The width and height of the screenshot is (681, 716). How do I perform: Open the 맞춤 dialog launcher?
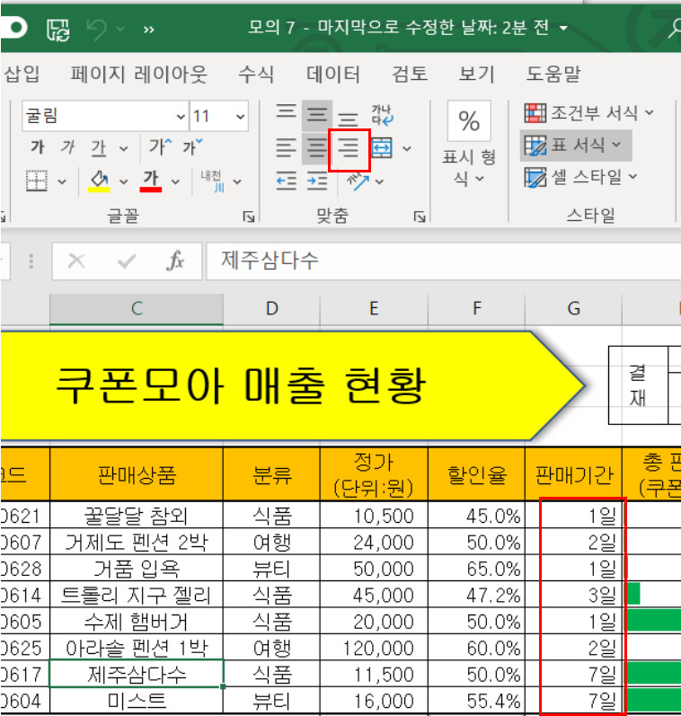click(x=419, y=217)
